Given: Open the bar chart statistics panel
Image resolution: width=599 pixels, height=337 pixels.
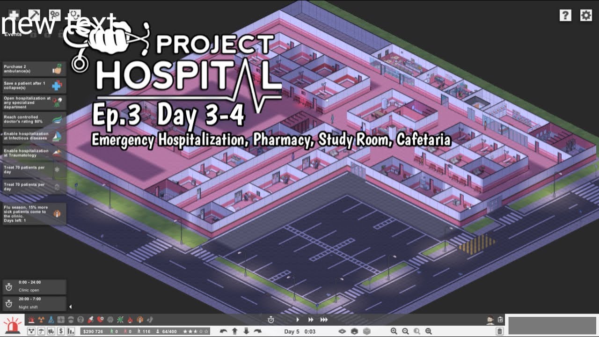Looking at the screenshot, I should click(71, 331).
